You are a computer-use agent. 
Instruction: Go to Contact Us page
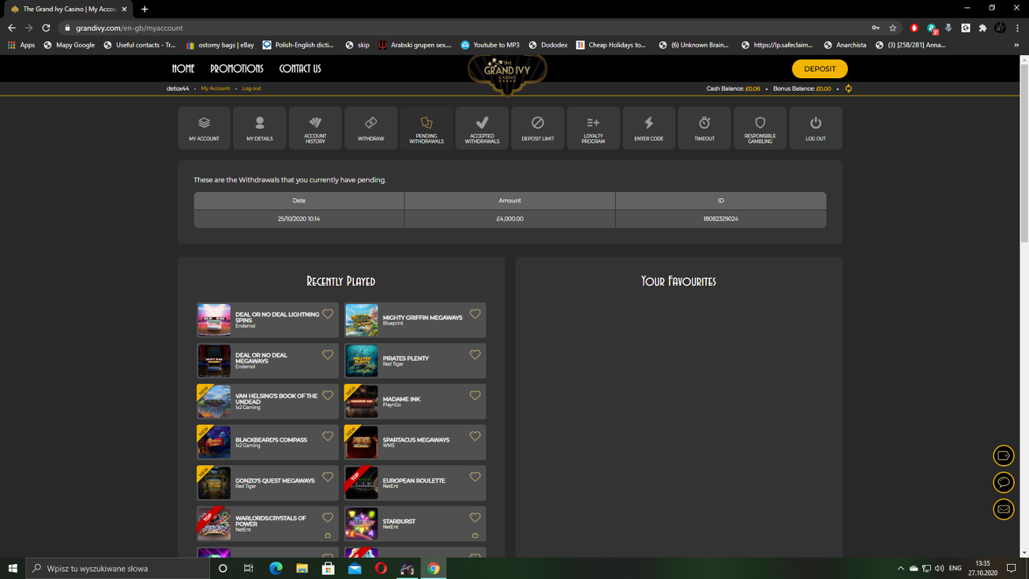pyautogui.click(x=300, y=69)
